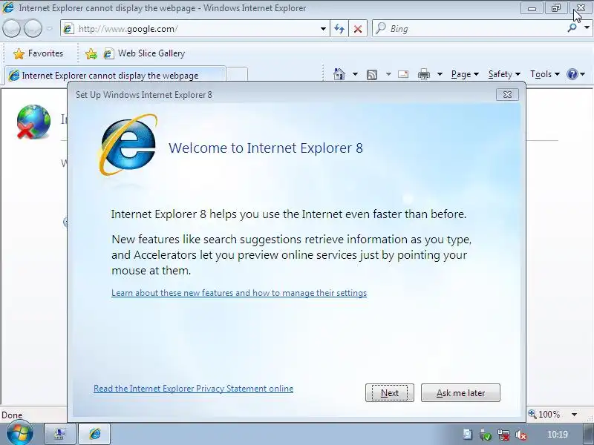Click the first pinned taskbar program icon

tap(60, 434)
